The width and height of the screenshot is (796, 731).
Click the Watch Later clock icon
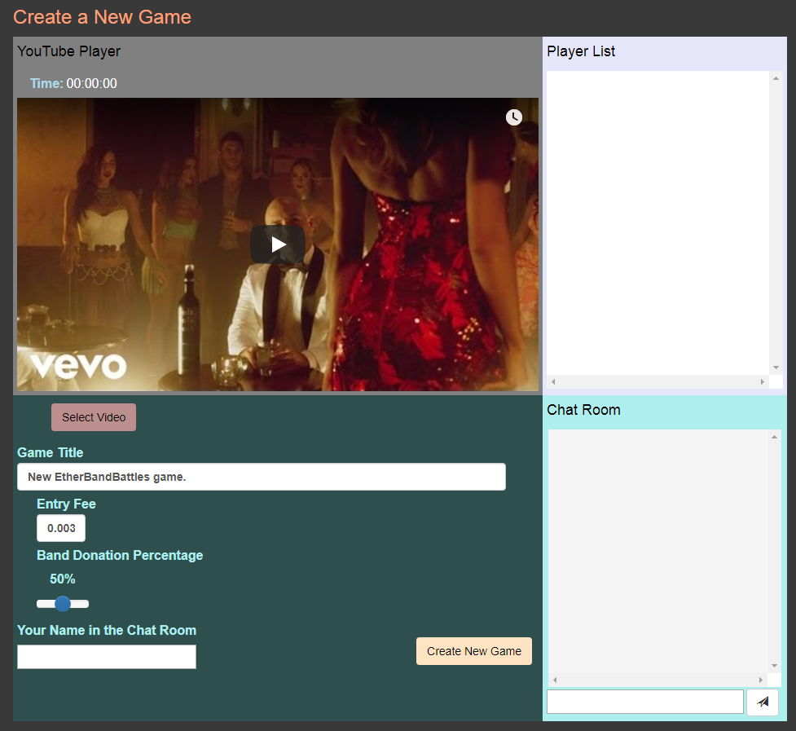click(514, 117)
